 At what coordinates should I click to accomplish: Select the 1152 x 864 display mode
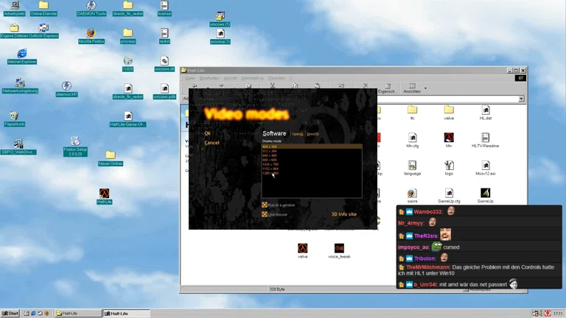coord(312,169)
